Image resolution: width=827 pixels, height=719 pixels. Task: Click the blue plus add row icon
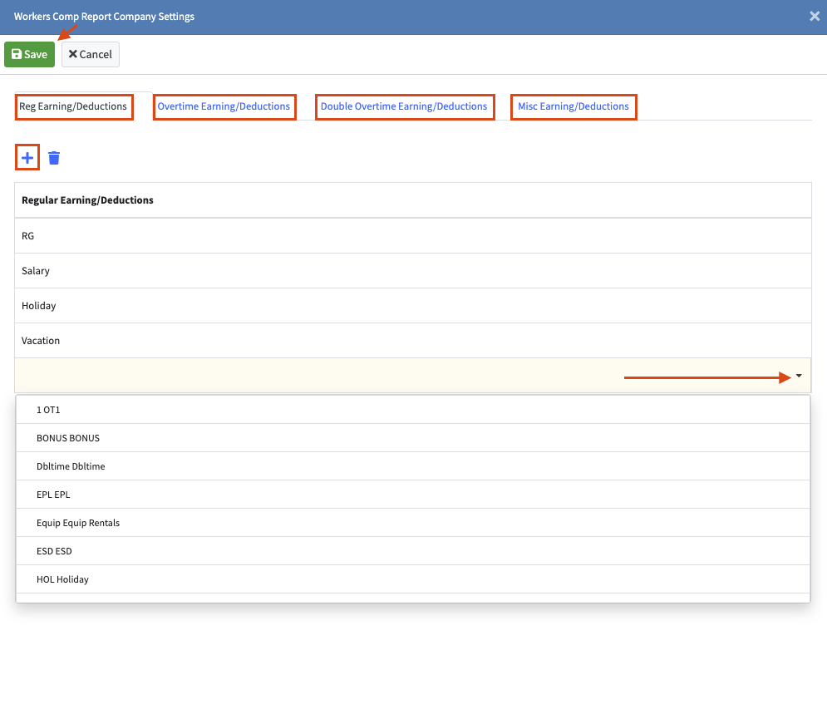(27, 158)
